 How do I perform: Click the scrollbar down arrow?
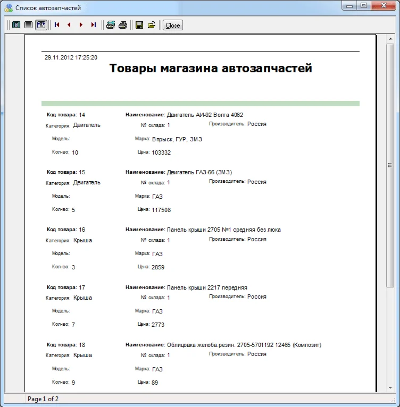pos(390,388)
